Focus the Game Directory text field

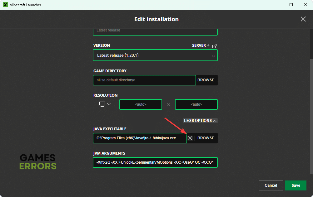tap(144, 80)
